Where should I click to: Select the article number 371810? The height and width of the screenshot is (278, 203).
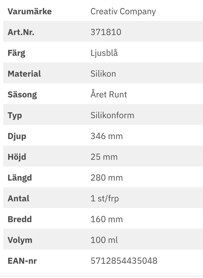pos(106,32)
